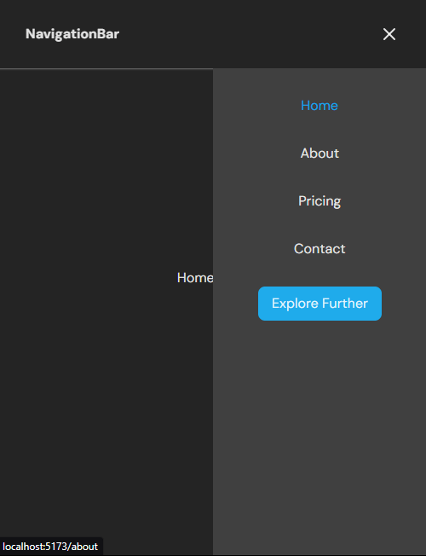Navigate to About from the slide-out panel
This screenshot has width=426, height=556.
pyautogui.click(x=319, y=153)
